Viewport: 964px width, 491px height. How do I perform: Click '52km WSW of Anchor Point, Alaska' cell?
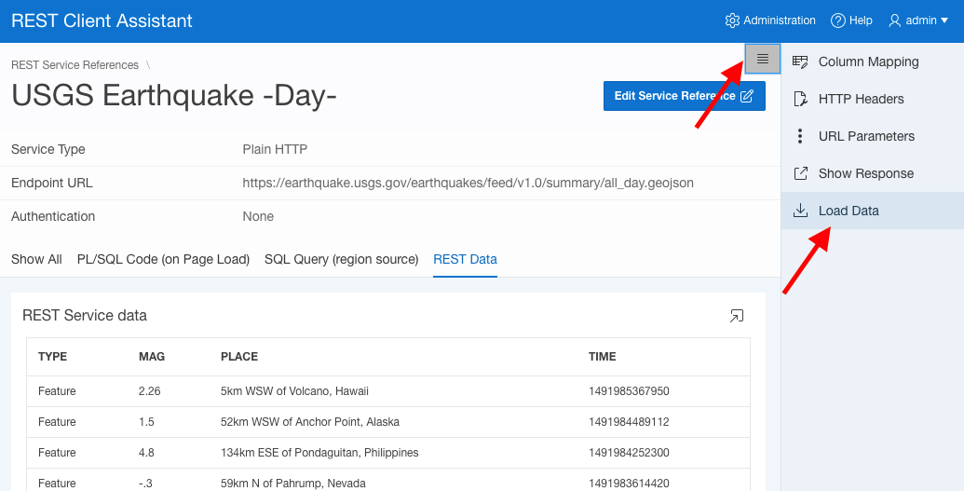coord(310,422)
